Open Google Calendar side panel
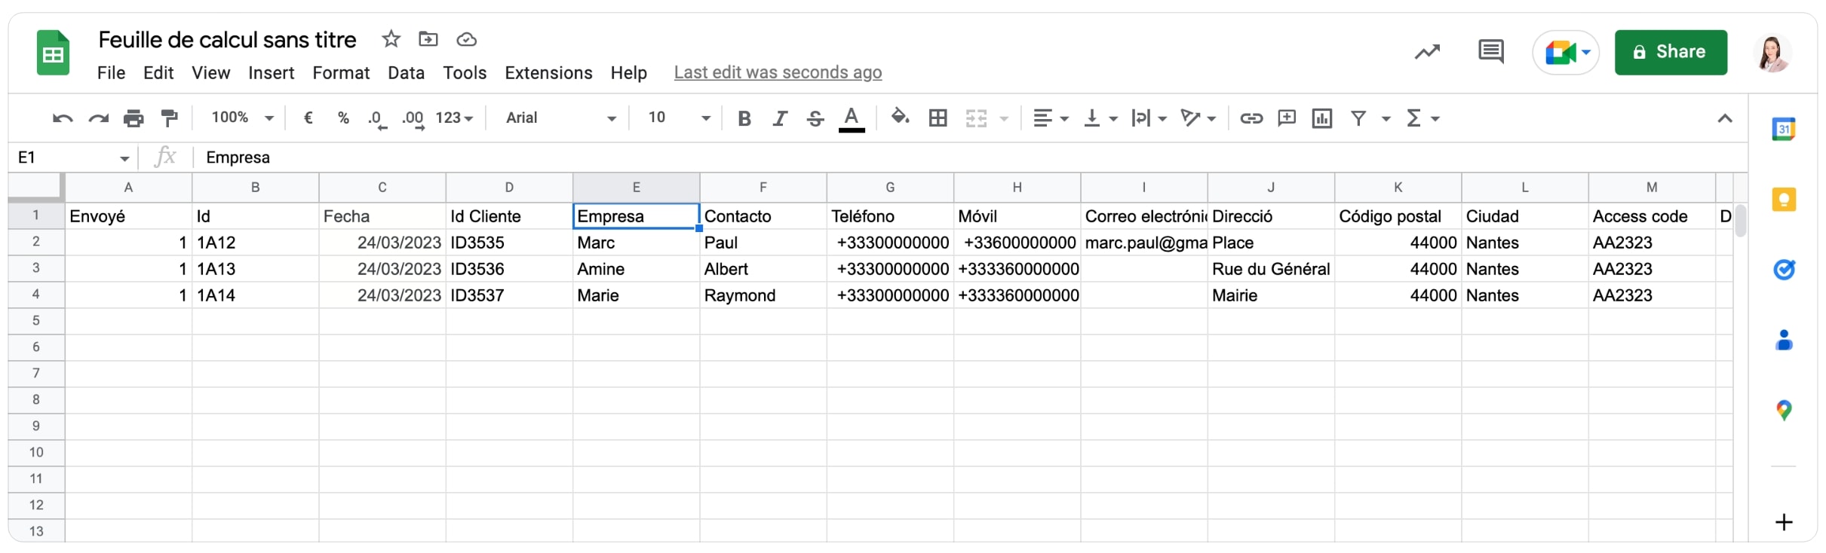This screenshot has height=553, width=1826. point(1784,130)
